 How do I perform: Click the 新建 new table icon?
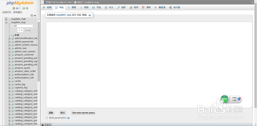click(x=13, y=35)
